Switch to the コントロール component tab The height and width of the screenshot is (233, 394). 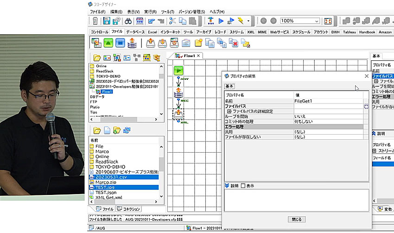pyautogui.click(x=99, y=32)
